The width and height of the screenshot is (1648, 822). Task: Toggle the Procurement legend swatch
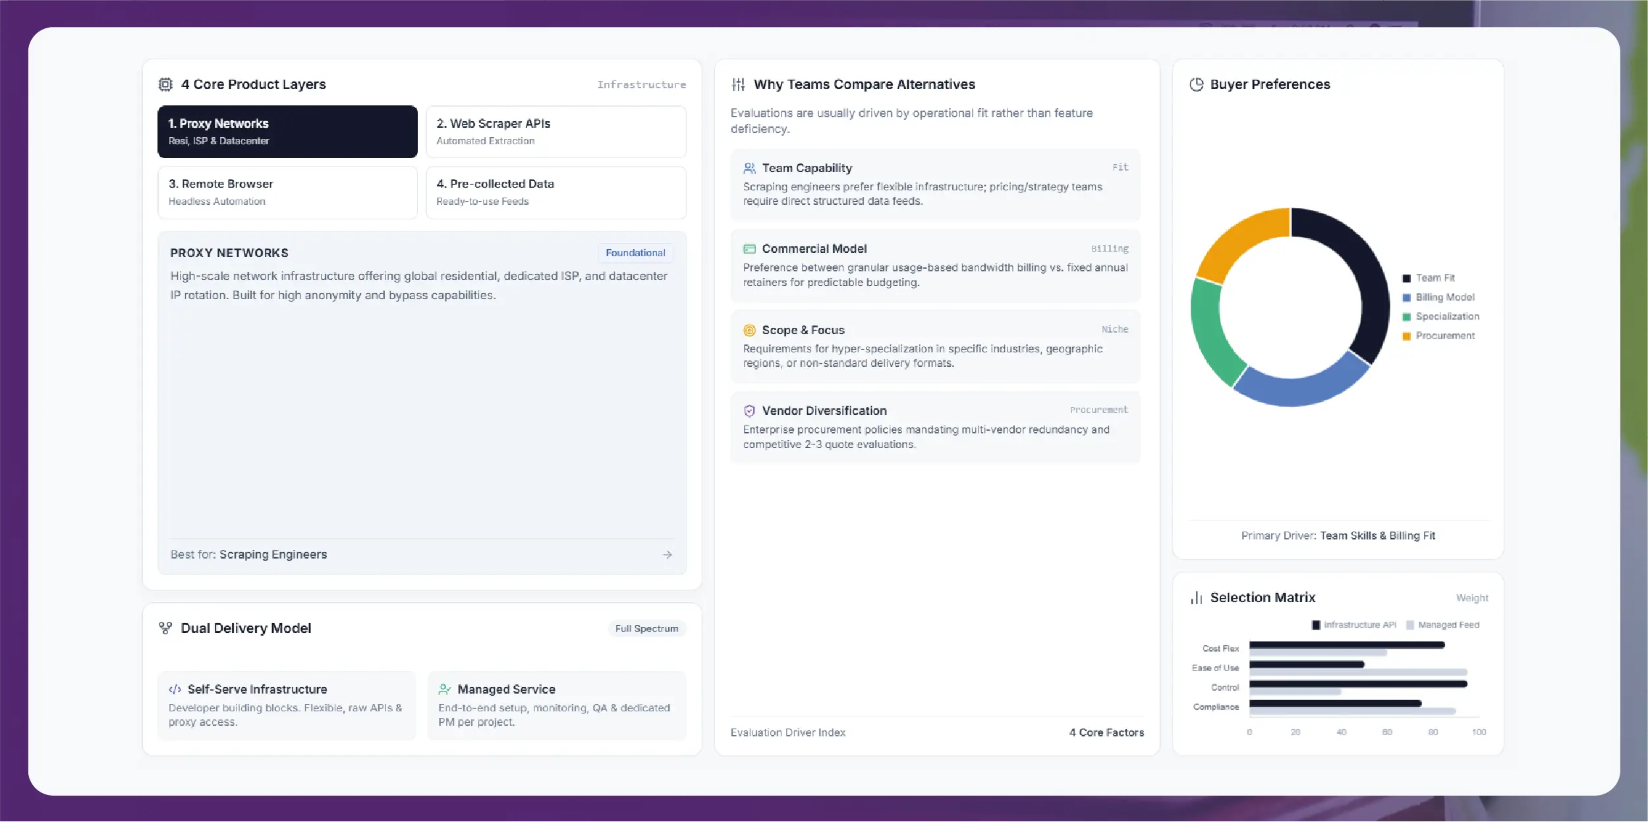1406,336
